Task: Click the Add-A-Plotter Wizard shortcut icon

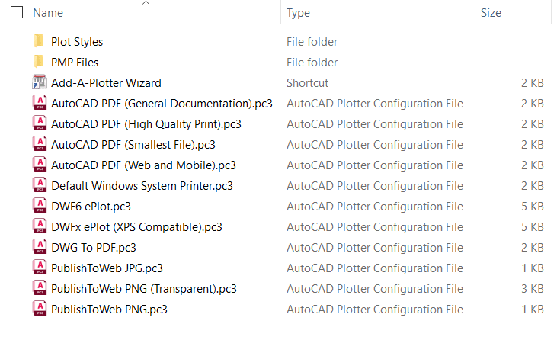Action: 39,82
